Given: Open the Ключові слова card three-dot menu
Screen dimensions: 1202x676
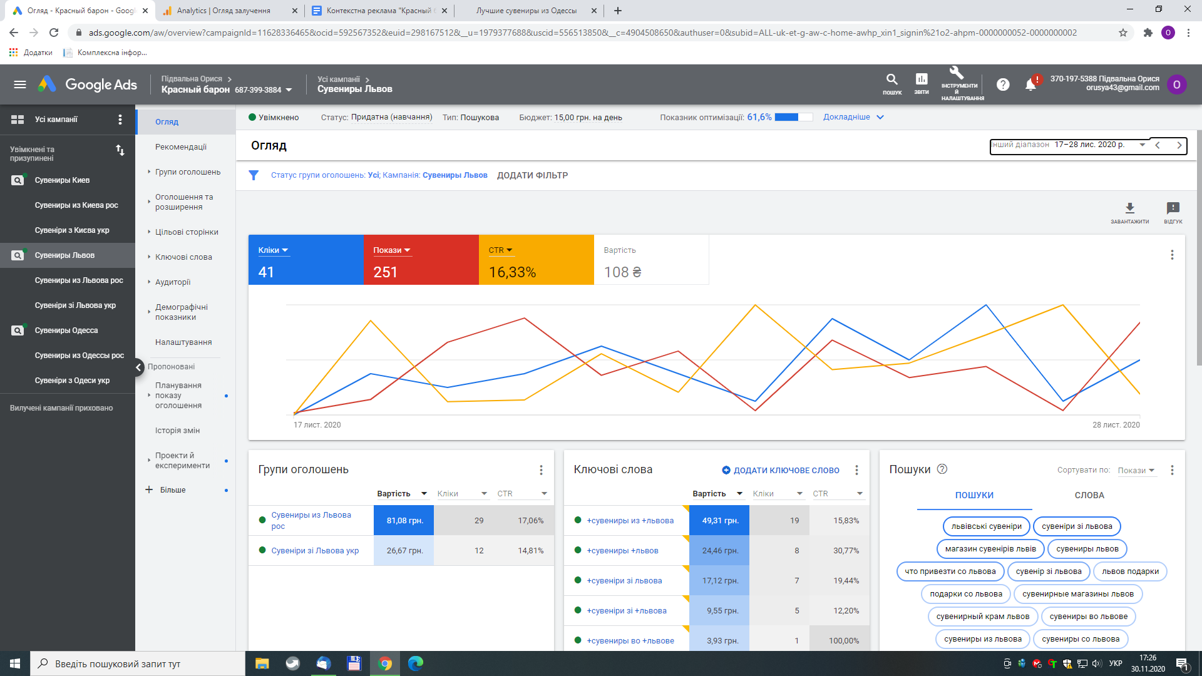Looking at the screenshot, I should 856,470.
